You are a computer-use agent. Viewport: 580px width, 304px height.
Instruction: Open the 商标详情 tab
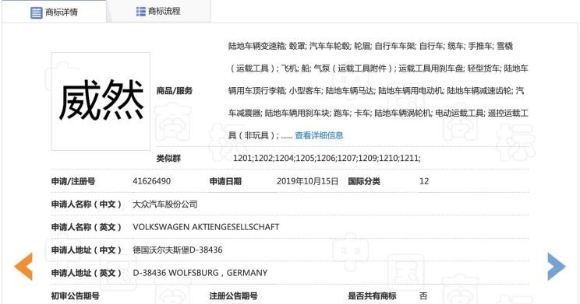pyautogui.click(x=54, y=12)
